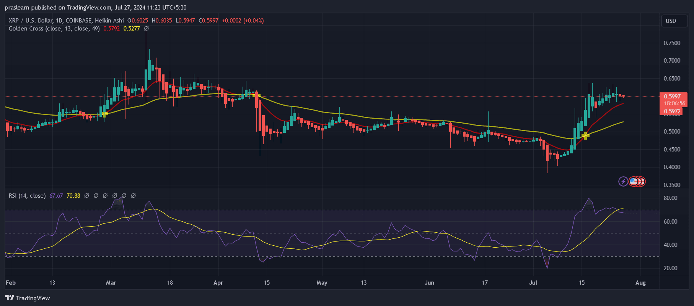Click the 60.00 RSI axis label
694x306 pixels.
point(670,222)
